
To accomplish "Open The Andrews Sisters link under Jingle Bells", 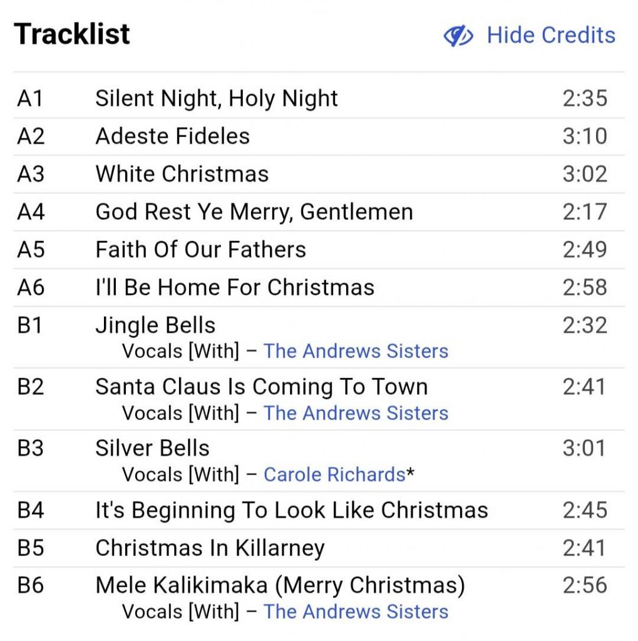I will pos(356,351).
